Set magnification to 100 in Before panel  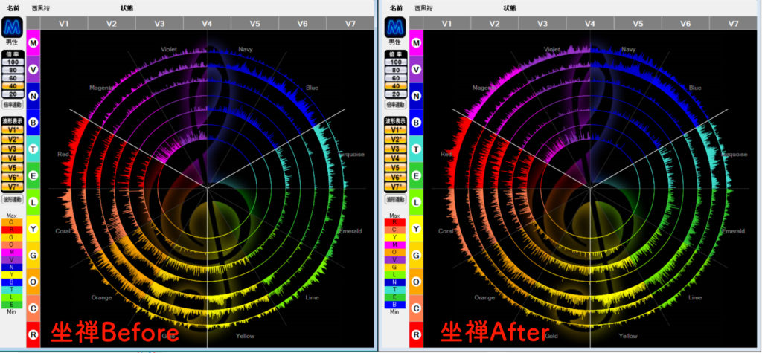[12, 62]
